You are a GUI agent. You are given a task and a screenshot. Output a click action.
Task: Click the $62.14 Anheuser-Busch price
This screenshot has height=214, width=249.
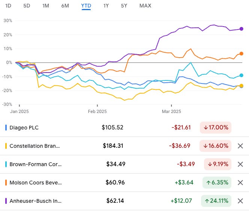(115, 201)
